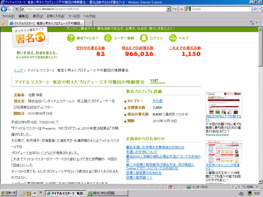The width and height of the screenshot is (263, 197).
Task: Click the cashing ad thumbnail
Action: coord(224,152)
